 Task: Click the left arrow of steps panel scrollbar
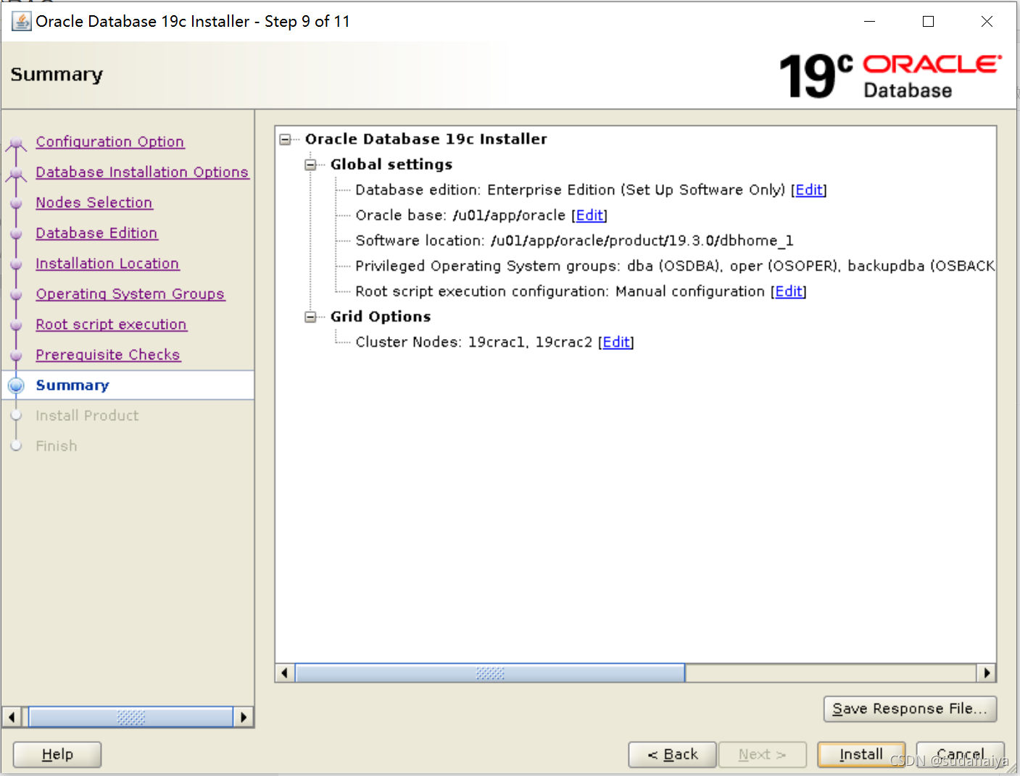12,717
